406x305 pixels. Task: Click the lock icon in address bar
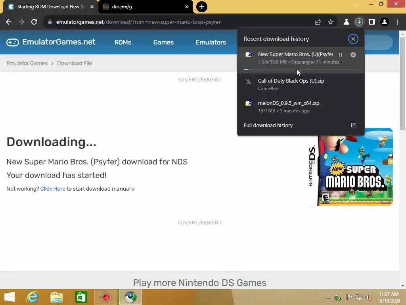[x=50, y=22]
